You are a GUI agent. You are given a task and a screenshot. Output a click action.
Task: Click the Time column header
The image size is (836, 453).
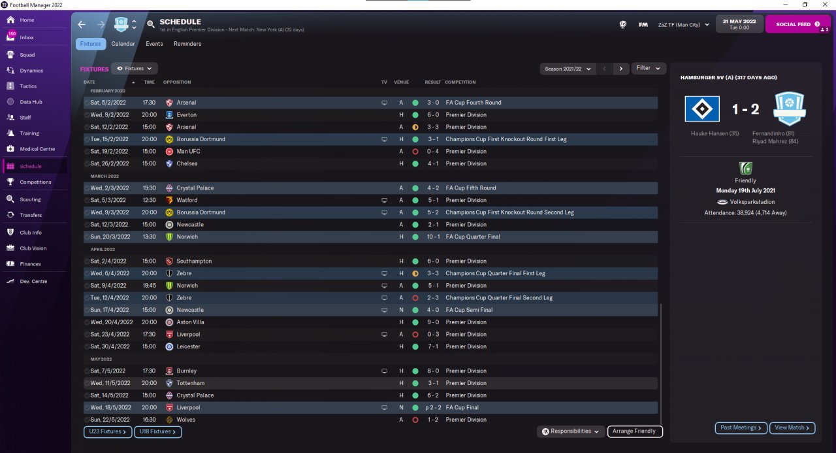click(x=149, y=82)
